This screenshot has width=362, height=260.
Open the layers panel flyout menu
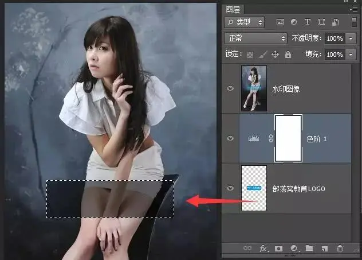click(x=353, y=10)
